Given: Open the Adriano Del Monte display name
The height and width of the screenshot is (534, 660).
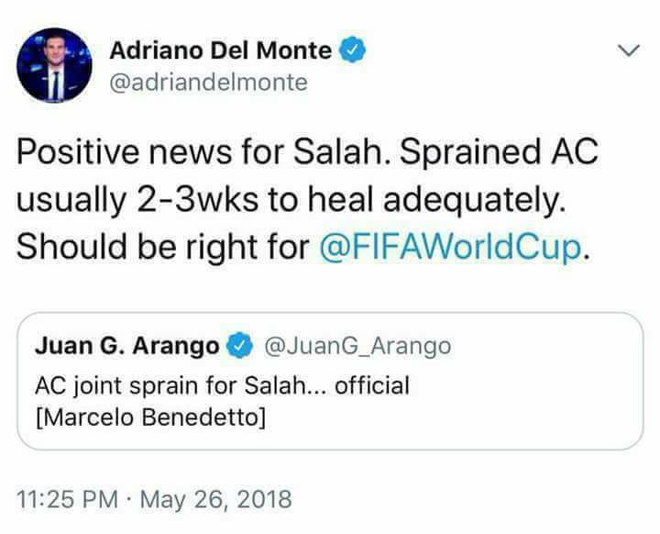Looking at the screenshot, I should click(x=220, y=50).
